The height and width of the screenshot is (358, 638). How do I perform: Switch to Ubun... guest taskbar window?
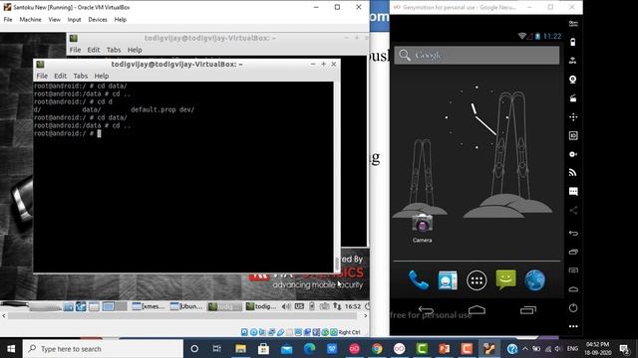(186, 306)
